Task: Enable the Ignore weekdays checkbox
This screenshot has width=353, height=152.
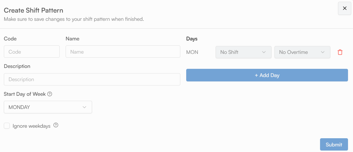Action: click(x=7, y=126)
